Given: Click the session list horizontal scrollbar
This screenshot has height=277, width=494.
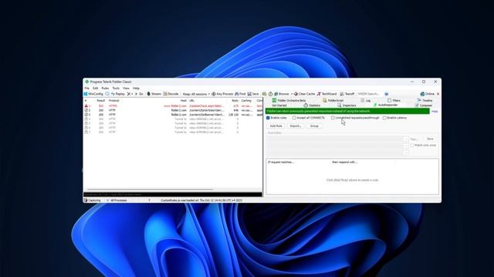Looking at the screenshot, I should click(x=150, y=190).
